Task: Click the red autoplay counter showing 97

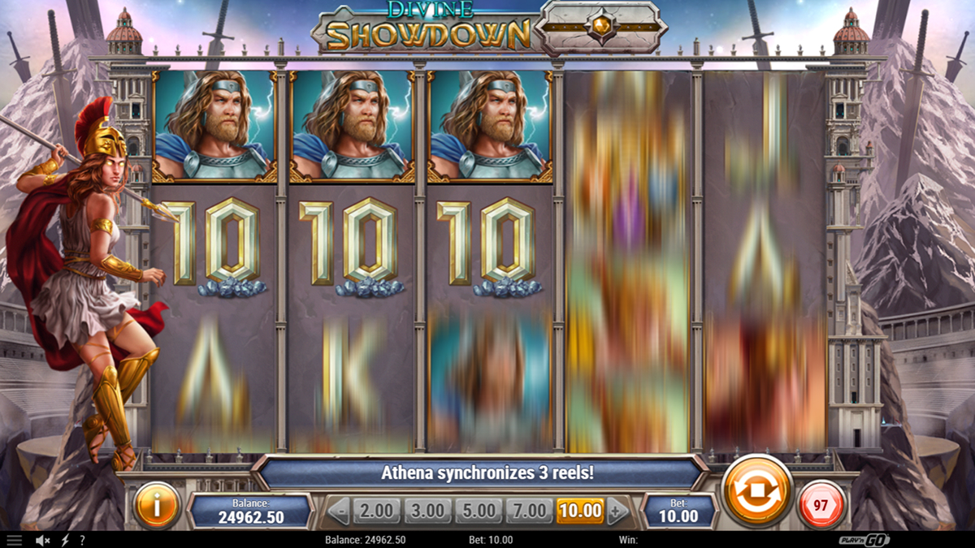Action: click(821, 505)
